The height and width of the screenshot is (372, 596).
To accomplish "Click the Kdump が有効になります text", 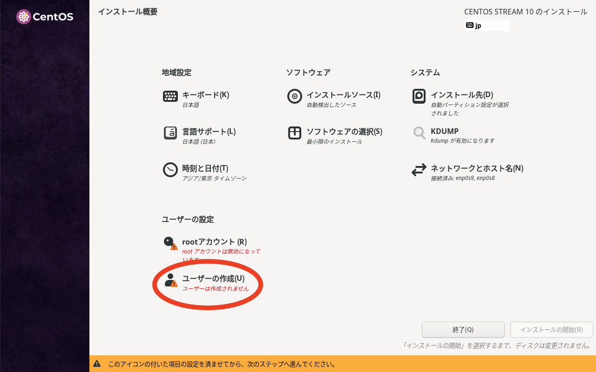I will point(462,141).
